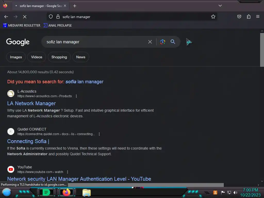Select the sofiz lan manager browser tab
Image resolution: width=264 pixels, height=198 pixels.
pos(40,6)
